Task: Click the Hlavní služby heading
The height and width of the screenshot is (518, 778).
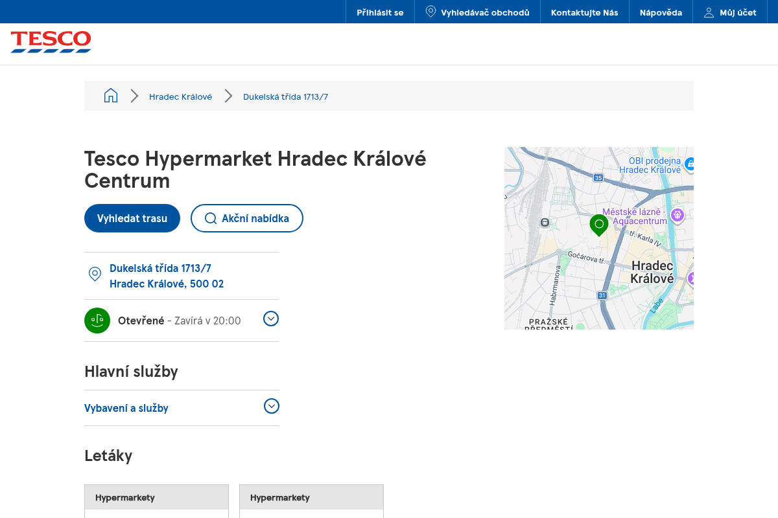Action: click(x=131, y=371)
